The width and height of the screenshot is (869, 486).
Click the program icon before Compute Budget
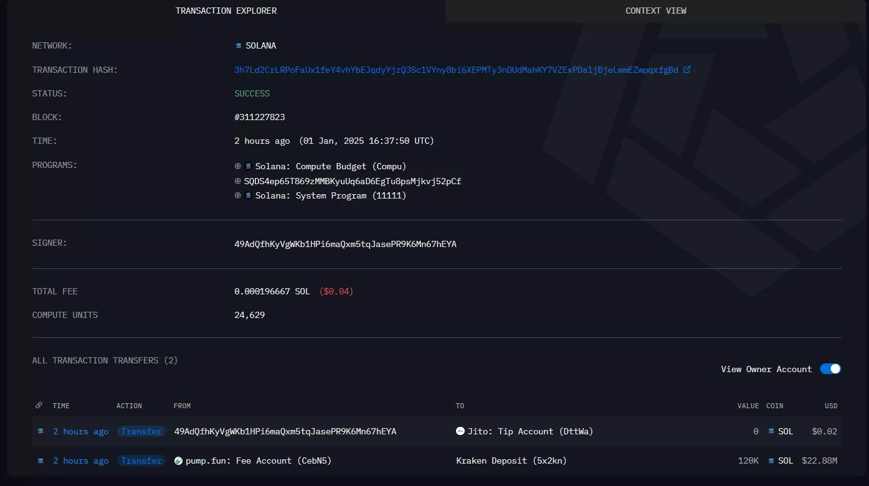point(237,166)
